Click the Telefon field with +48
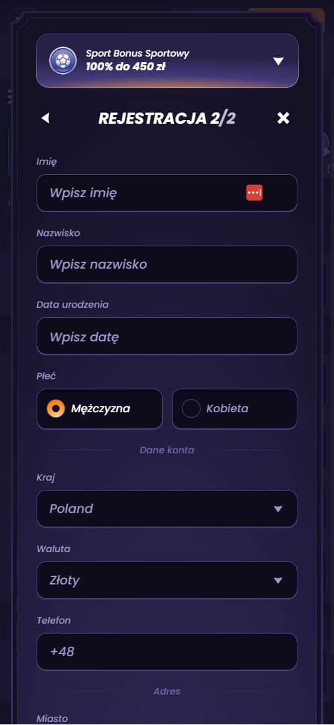The width and height of the screenshot is (334, 725). (x=167, y=652)
